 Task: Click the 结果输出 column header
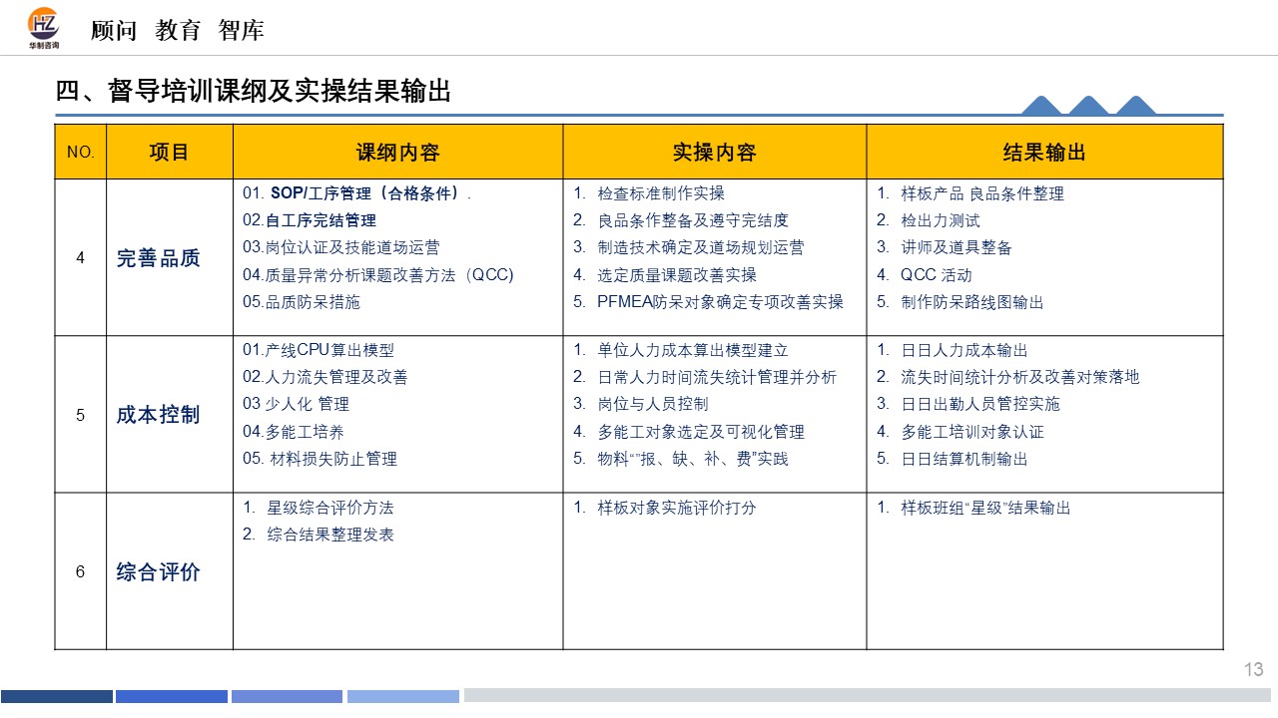pyautogui.click(x=1044, y=153)
